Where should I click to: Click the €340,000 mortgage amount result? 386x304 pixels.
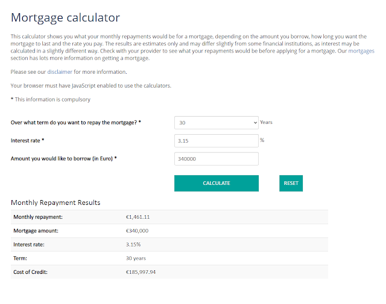click(137, 231)
